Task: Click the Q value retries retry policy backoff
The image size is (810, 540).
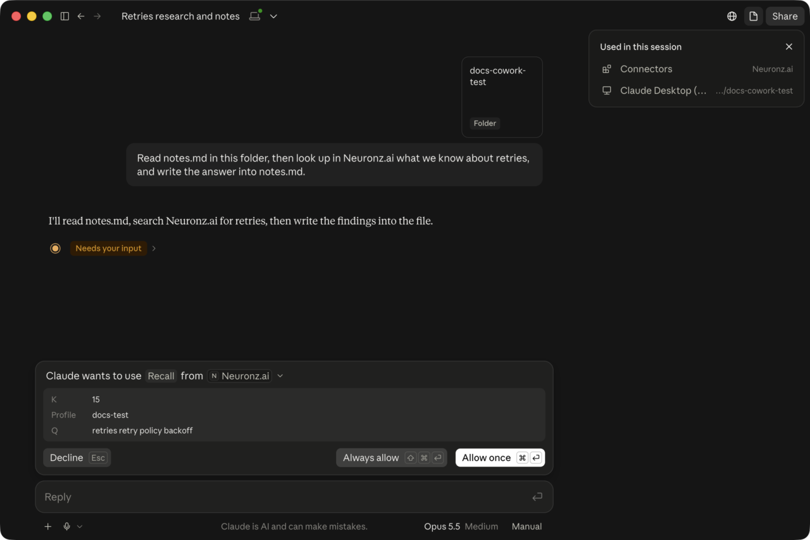Action: [x=142, y=430]
